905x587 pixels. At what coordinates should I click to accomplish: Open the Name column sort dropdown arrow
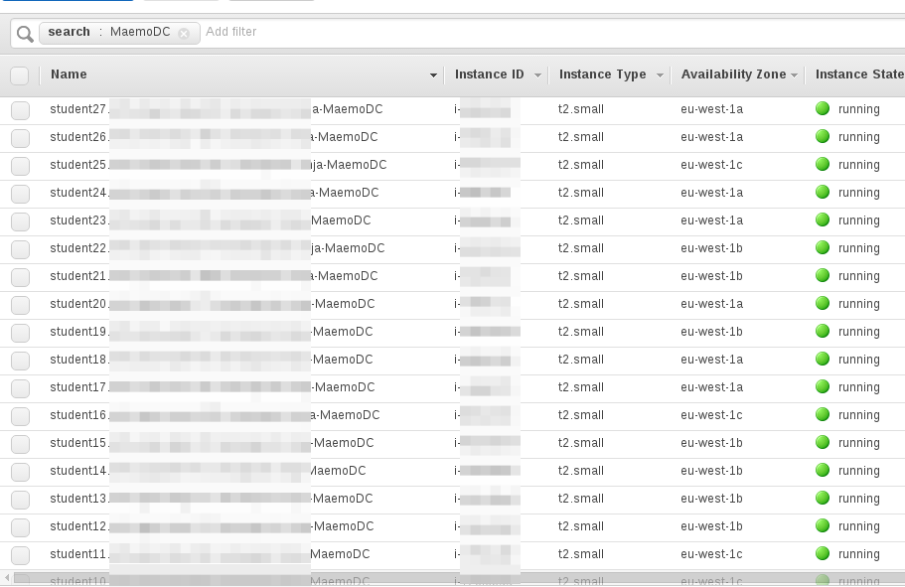click(x=433, y=75)
